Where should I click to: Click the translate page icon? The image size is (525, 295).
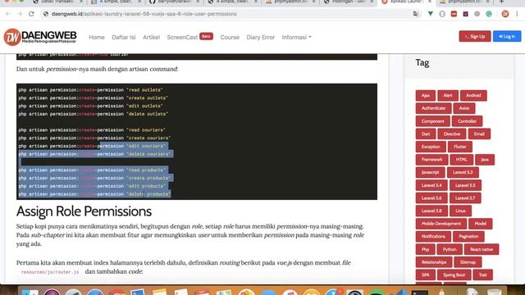pyautogui.click(x=416, y=14)
